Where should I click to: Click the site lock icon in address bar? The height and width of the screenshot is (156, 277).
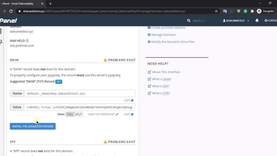[x=19, y=11]
